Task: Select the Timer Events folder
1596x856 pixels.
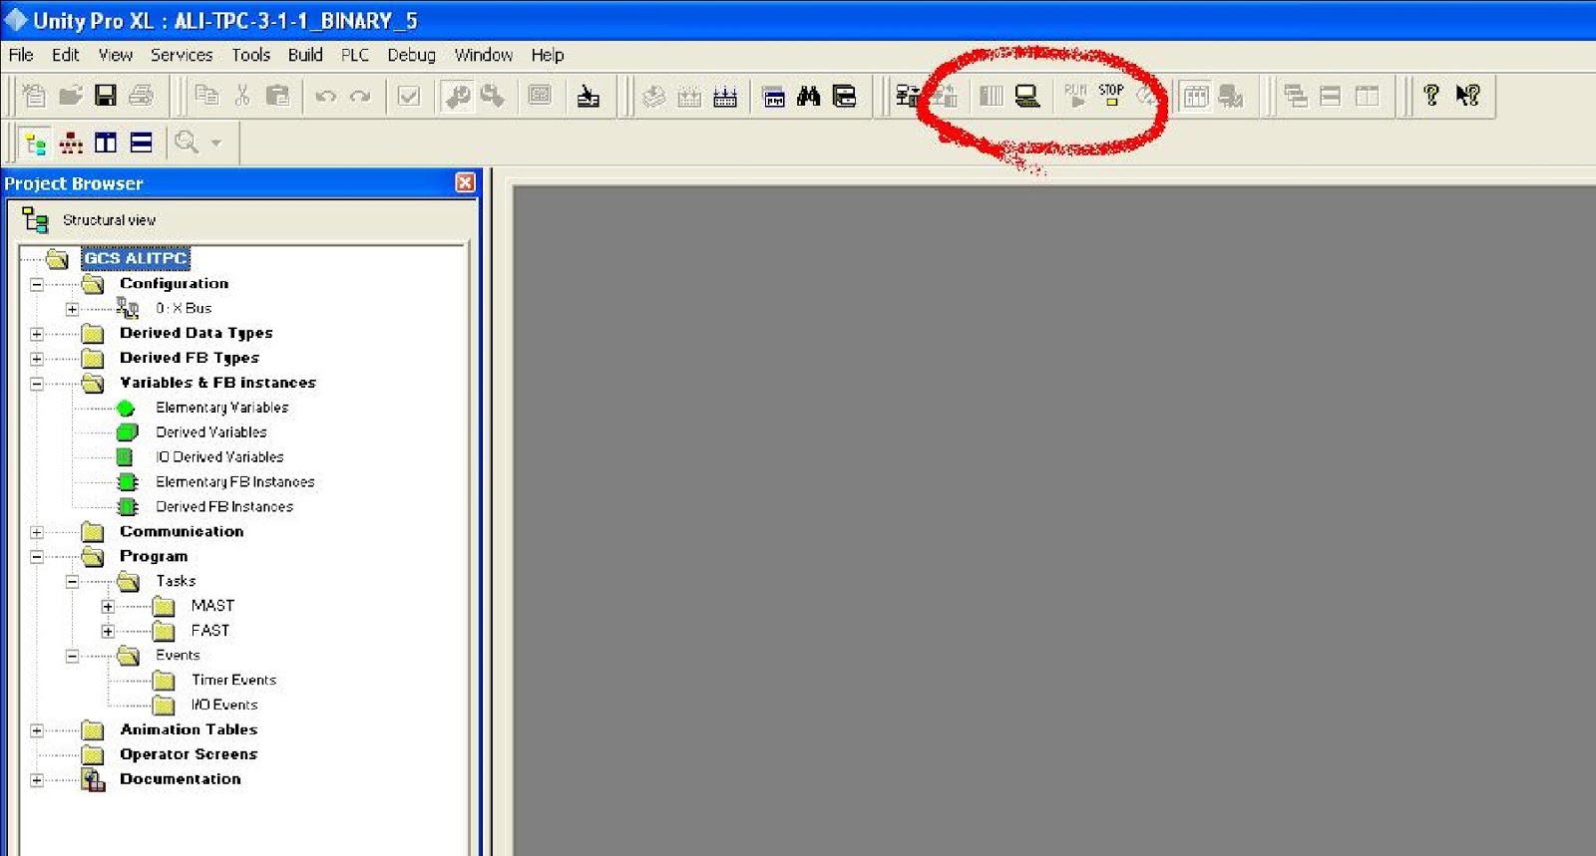Action: tap(234, 681)
